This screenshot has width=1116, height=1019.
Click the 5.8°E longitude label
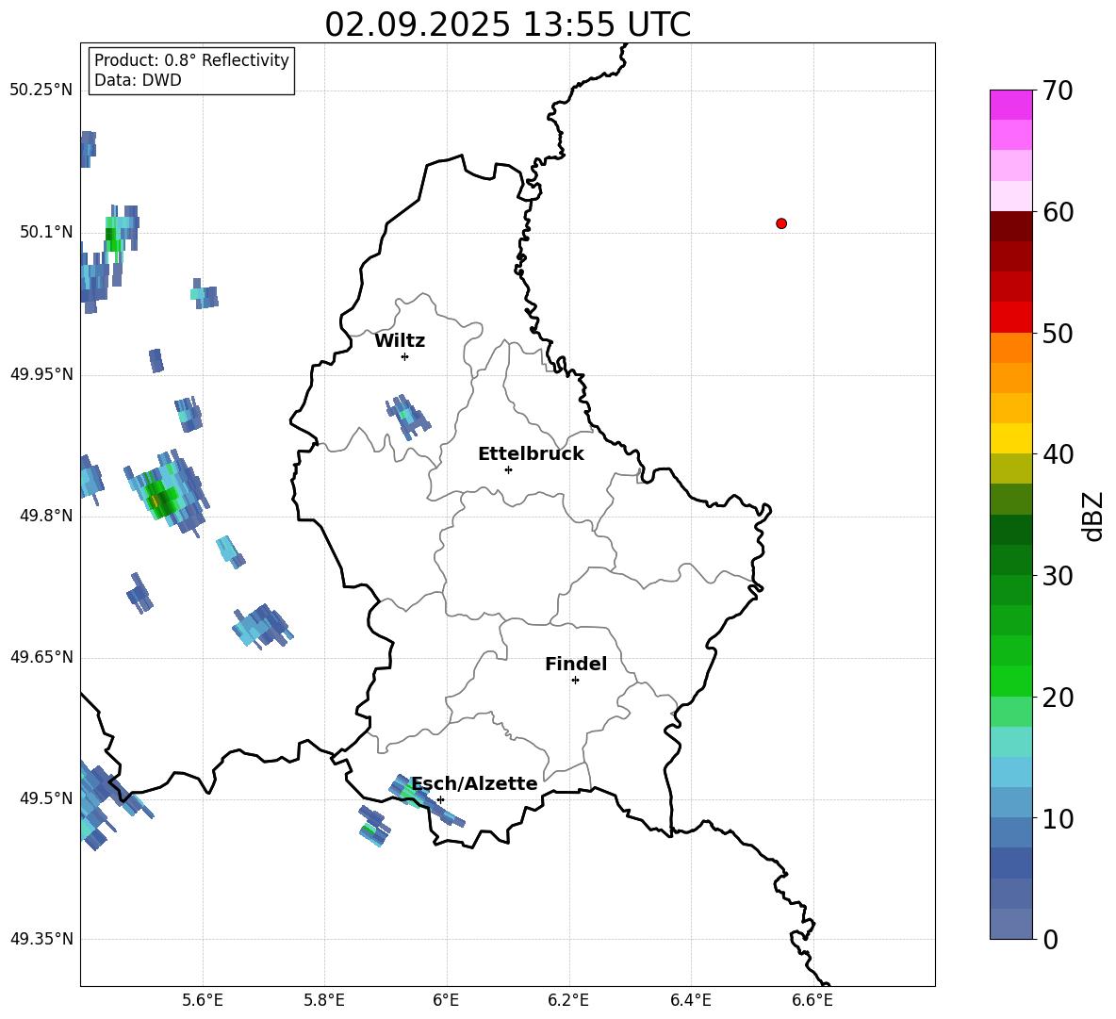(x=324, y=1000)
